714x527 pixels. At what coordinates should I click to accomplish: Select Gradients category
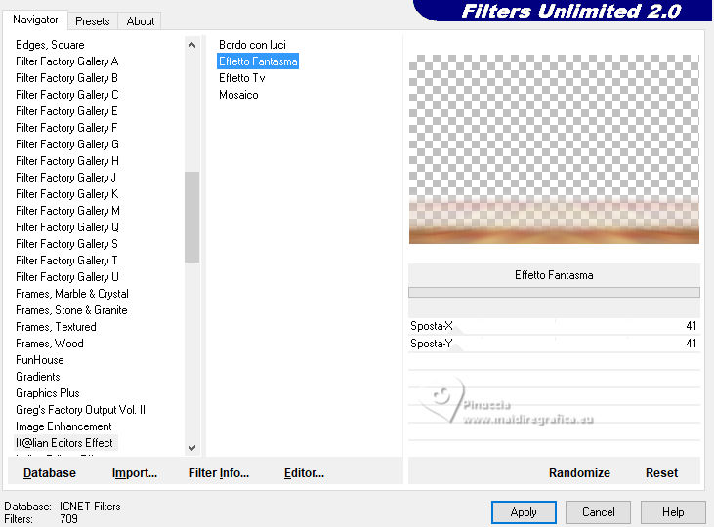pos(38,377)
